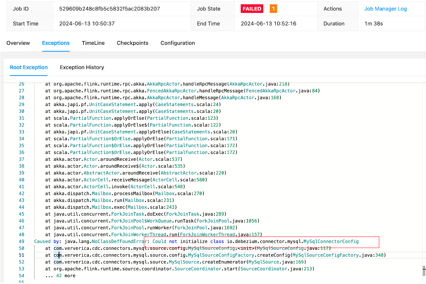Click the SourceCoordinator.start stack line
426x284 pixels.
point(180,269)
